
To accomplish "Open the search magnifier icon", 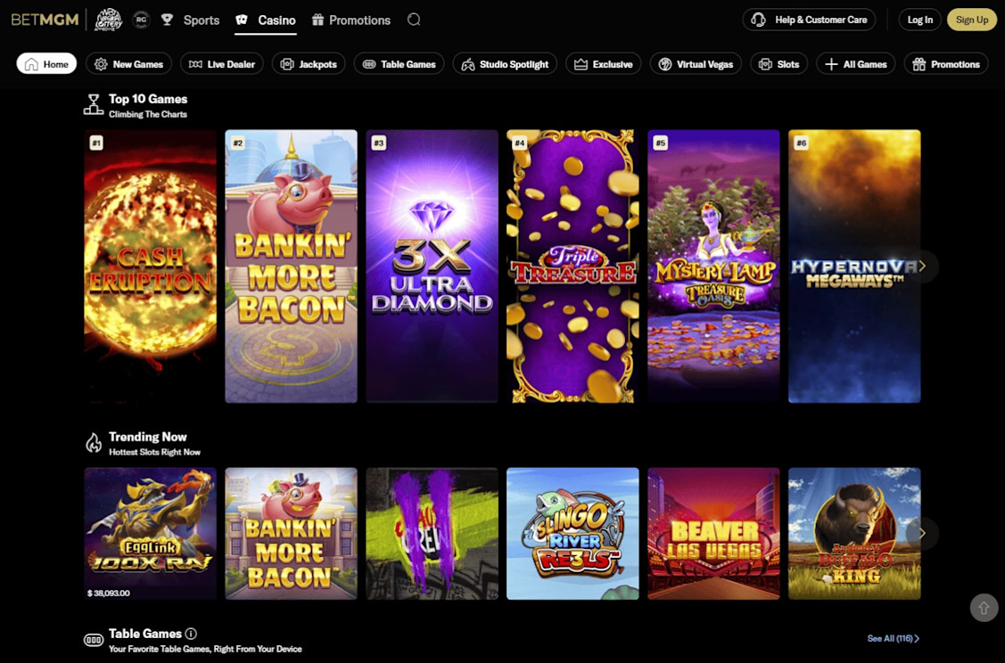I will click(x=414, y=20).
